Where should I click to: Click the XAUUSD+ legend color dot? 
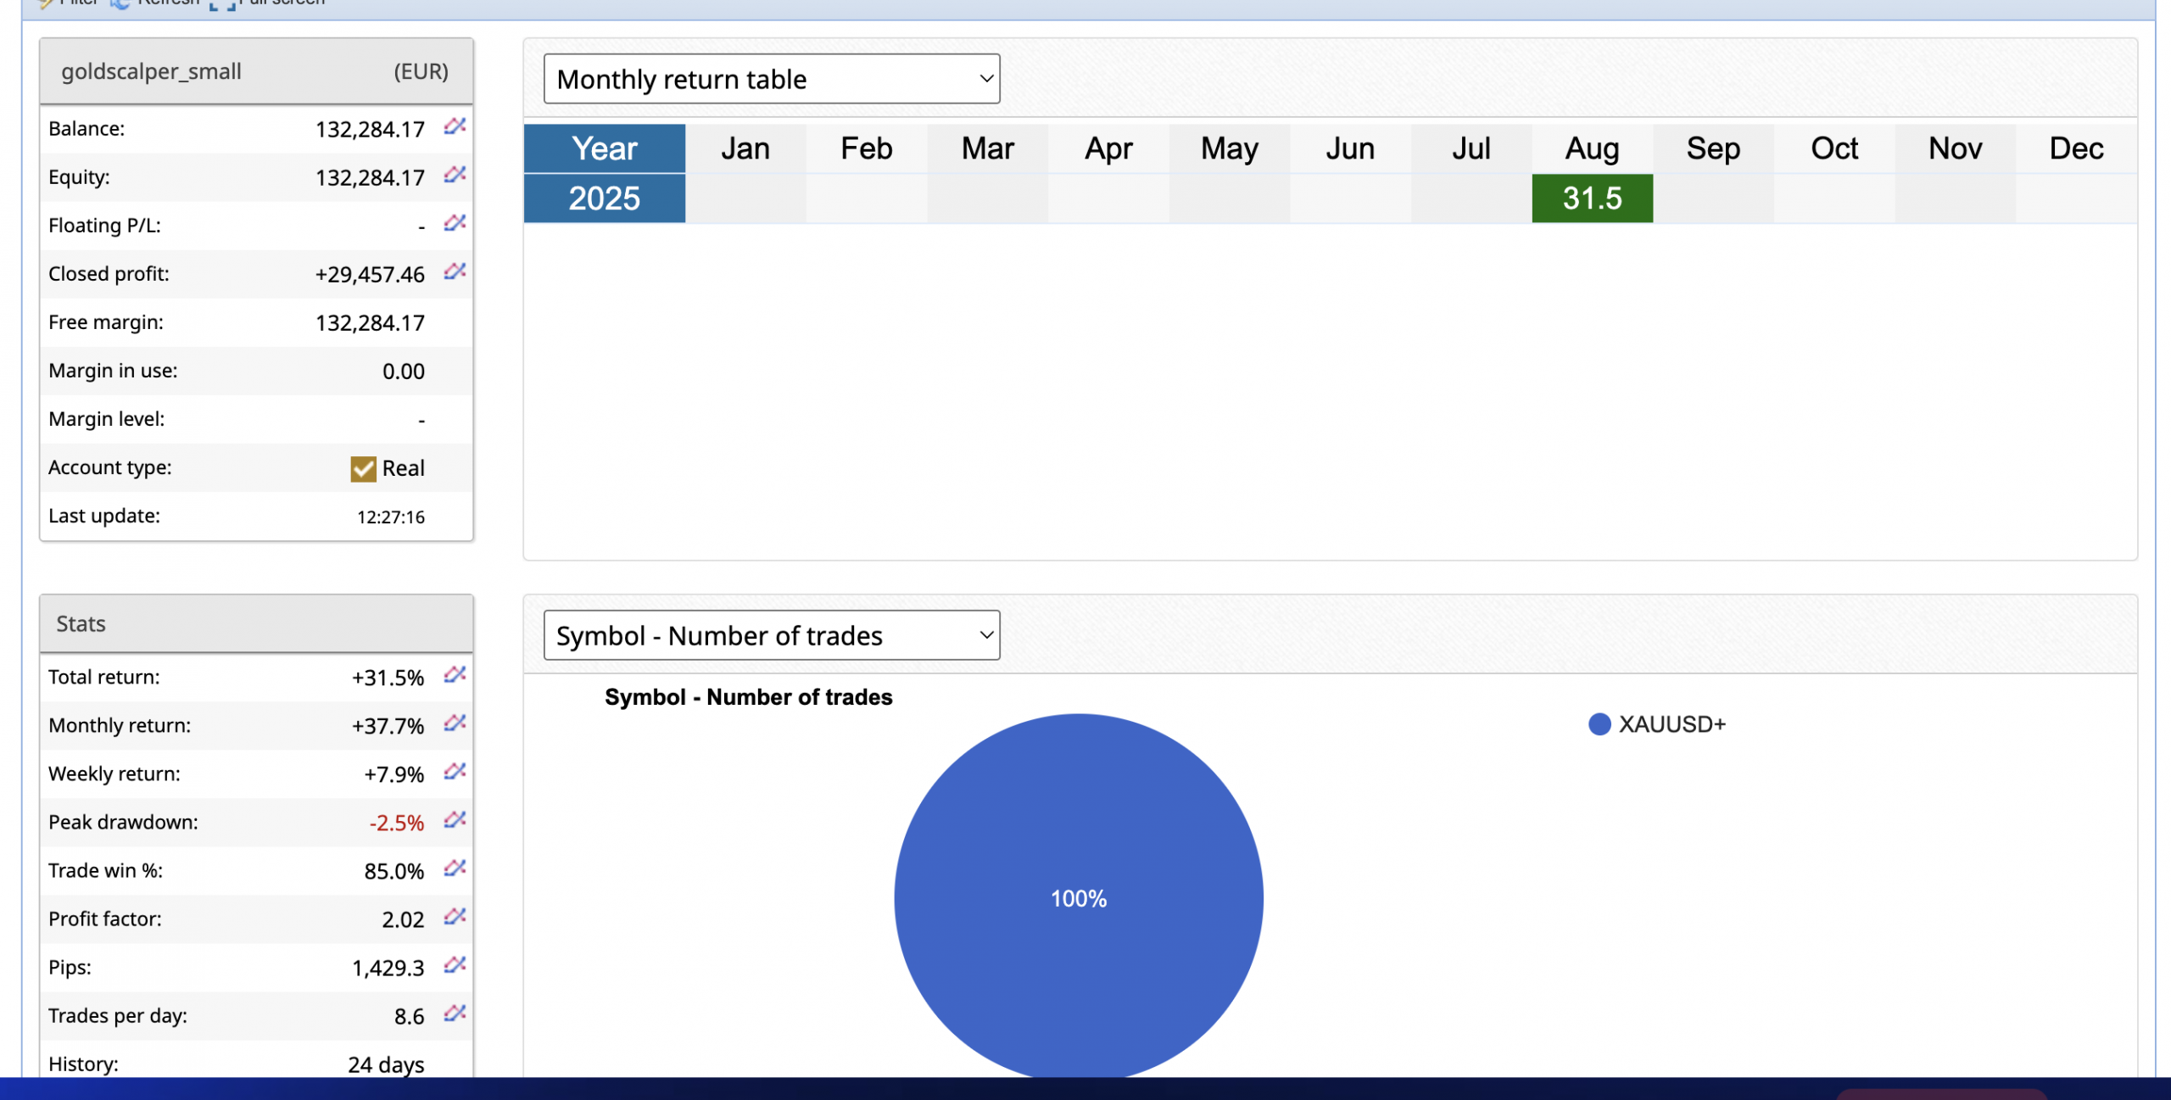[1599, 724]
